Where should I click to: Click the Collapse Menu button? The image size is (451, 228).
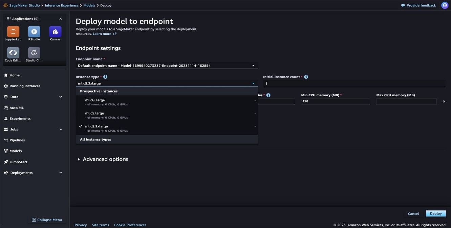pos(47,220)
